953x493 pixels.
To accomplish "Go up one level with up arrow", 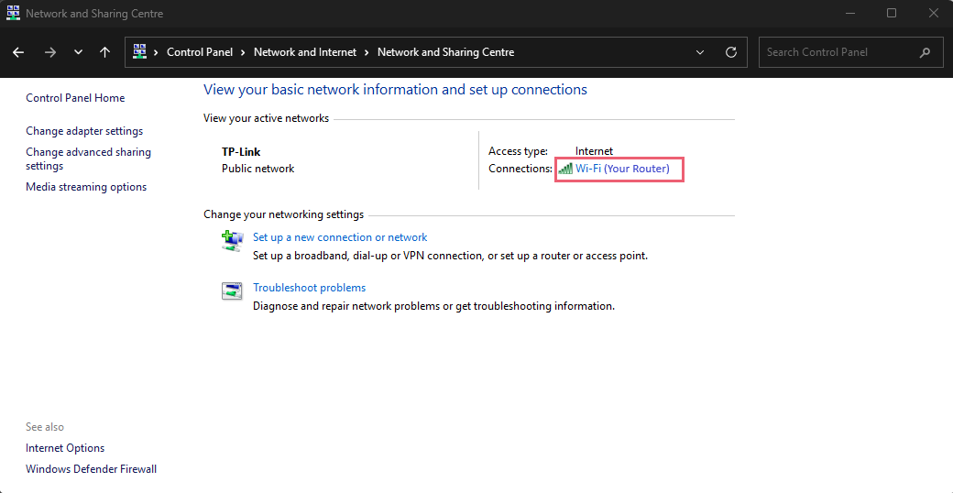I will pyautogui.click(x=104, y=52).
